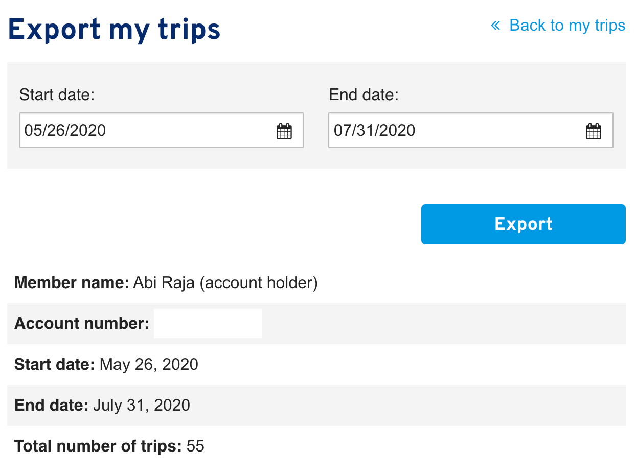The width and height of the screenshot is (636, 475).
Task: Click the summary value "July 31, 2020"
Action: pyautogui.click(x=142, y=405)
